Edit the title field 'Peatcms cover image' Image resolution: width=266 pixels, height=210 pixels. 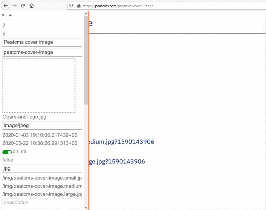click(42, 42)
